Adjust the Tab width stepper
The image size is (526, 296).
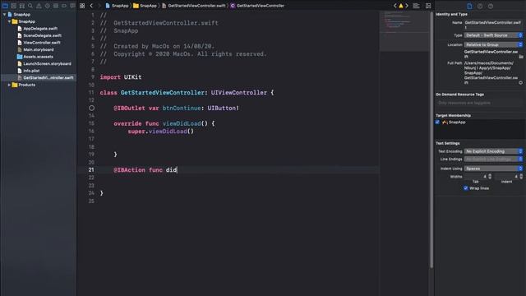click(490, 177)
